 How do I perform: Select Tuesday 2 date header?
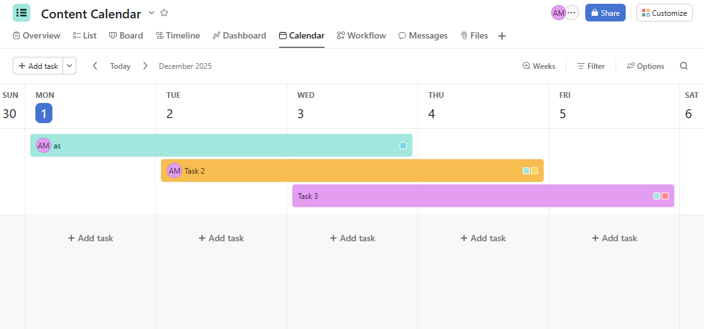[170, 114]
